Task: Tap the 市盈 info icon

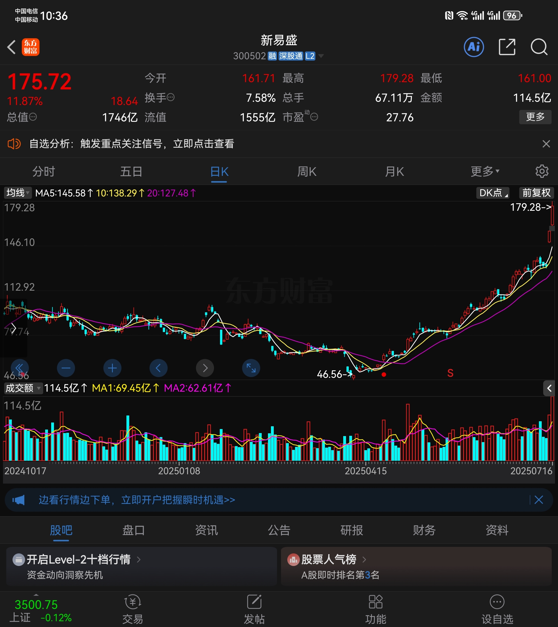Action: [x=314, y=117]
